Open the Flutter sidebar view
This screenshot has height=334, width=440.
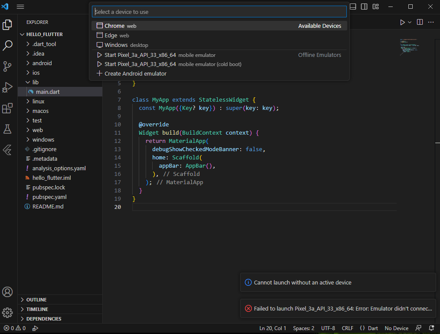(7, 150)
